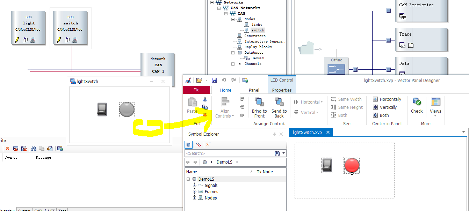Click the signal wave filter in Symbol Explorer
Screen dimensions: 469x211
(x=198, y=144)
